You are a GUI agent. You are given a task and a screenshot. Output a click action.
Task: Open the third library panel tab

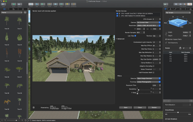(x=23, y=9)
